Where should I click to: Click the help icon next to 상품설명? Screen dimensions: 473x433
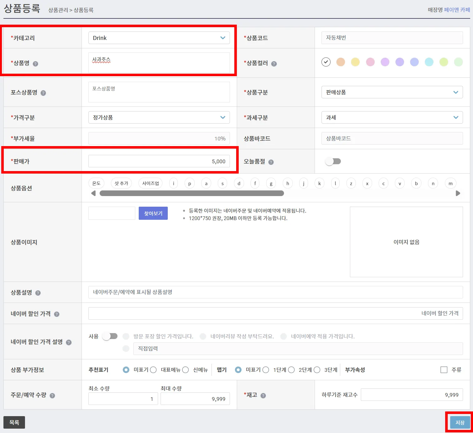pyautogui.click(x=38, y=293)
